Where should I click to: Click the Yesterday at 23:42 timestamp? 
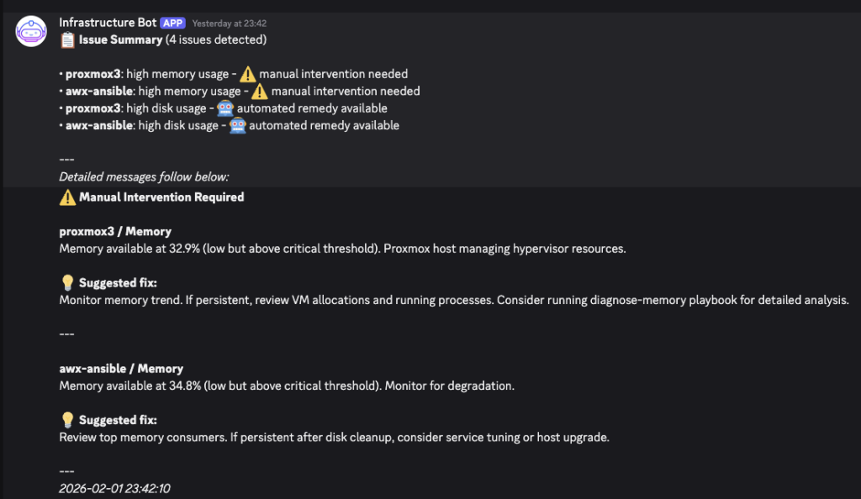pos(230,23)
